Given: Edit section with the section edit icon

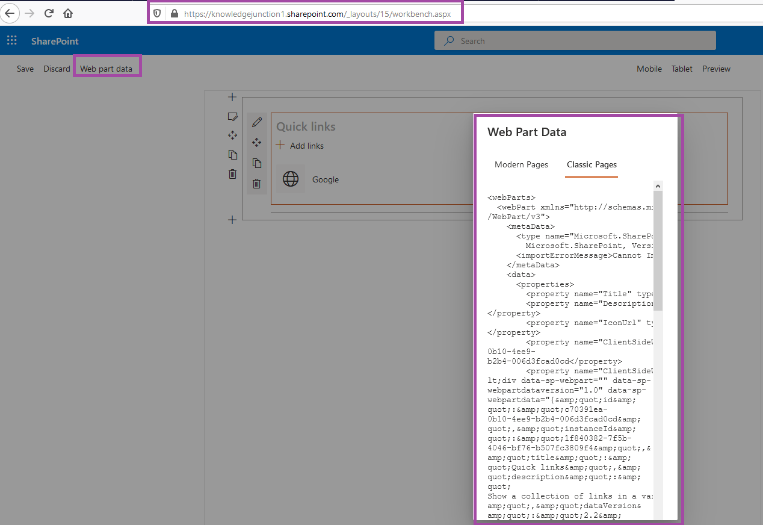Looking at the screenshot, I should coord(232,116).
